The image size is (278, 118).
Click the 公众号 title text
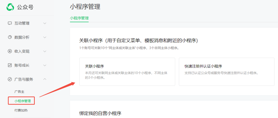pyautogui.click(x=25, y=7)
